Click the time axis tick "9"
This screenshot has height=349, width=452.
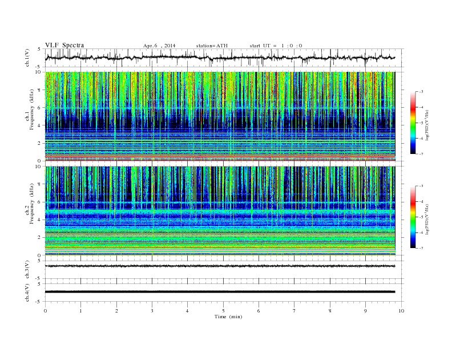365,311
